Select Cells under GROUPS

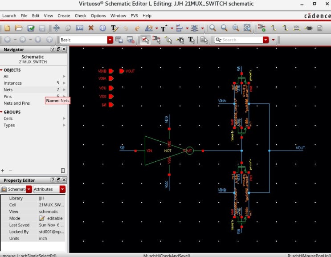click(8, 119)
